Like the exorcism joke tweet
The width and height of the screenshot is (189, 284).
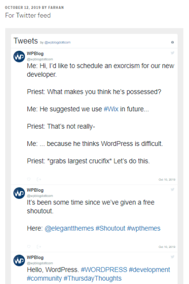[x=29, y=179]
